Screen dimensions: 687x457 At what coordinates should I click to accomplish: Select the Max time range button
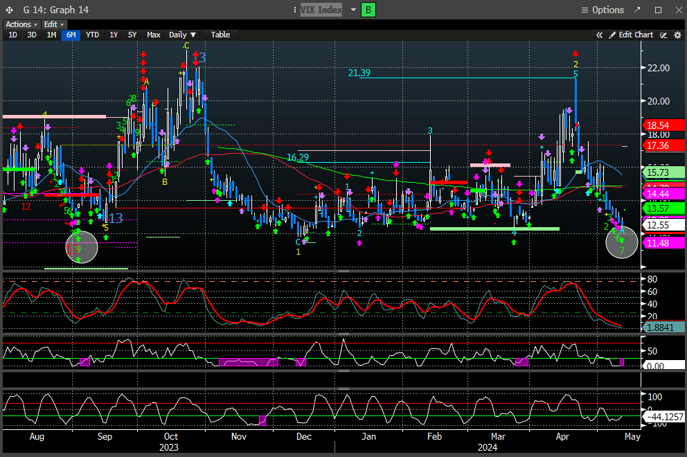tap(153, 35)
